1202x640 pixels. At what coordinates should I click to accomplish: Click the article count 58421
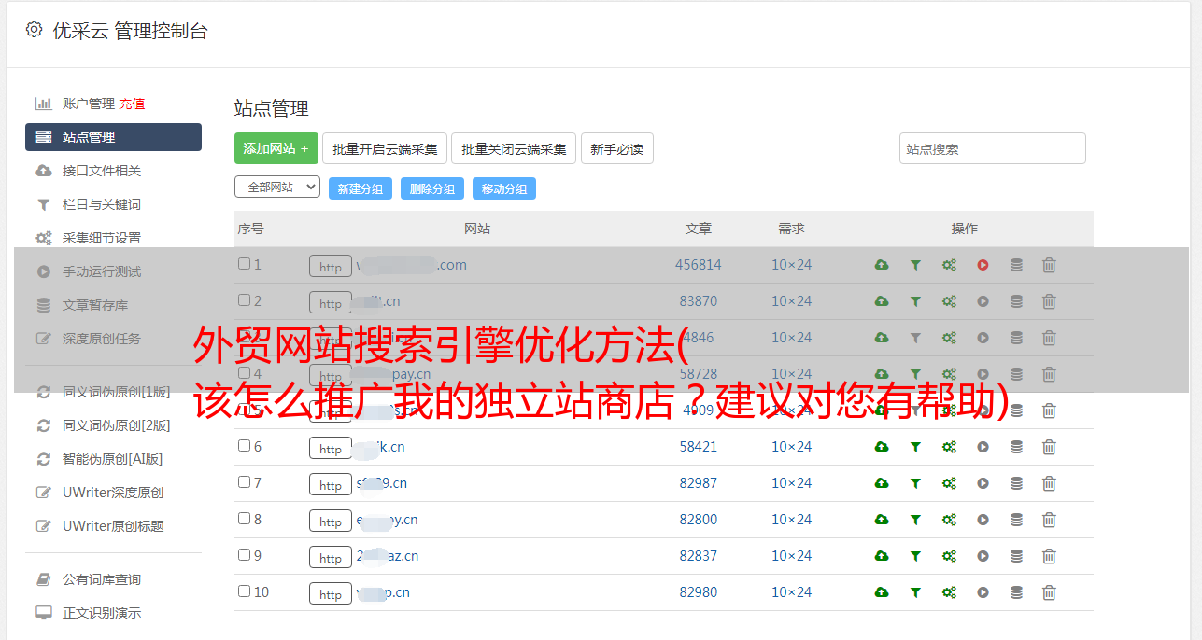[x=699, y=447]
